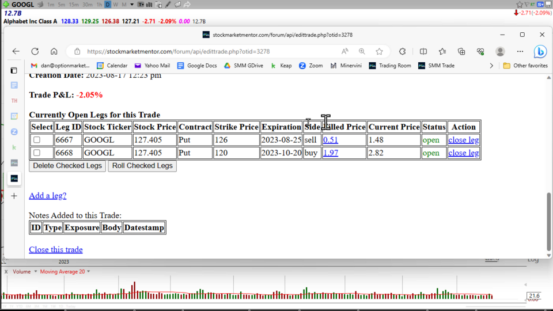
Task: Open the Zoom tab in vertical sidebar
Action: 14,131
